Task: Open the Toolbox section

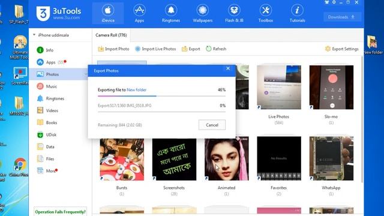Action: click(x=266, y=13)
